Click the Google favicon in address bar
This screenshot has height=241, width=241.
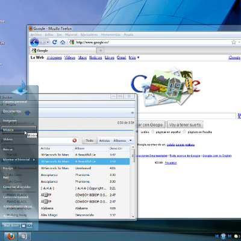(x=72, y=42)
